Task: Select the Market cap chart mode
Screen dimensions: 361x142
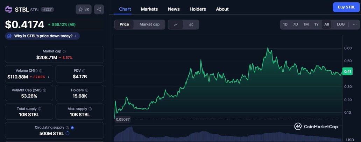Action: pyautogui.click(x=149, y=24)
